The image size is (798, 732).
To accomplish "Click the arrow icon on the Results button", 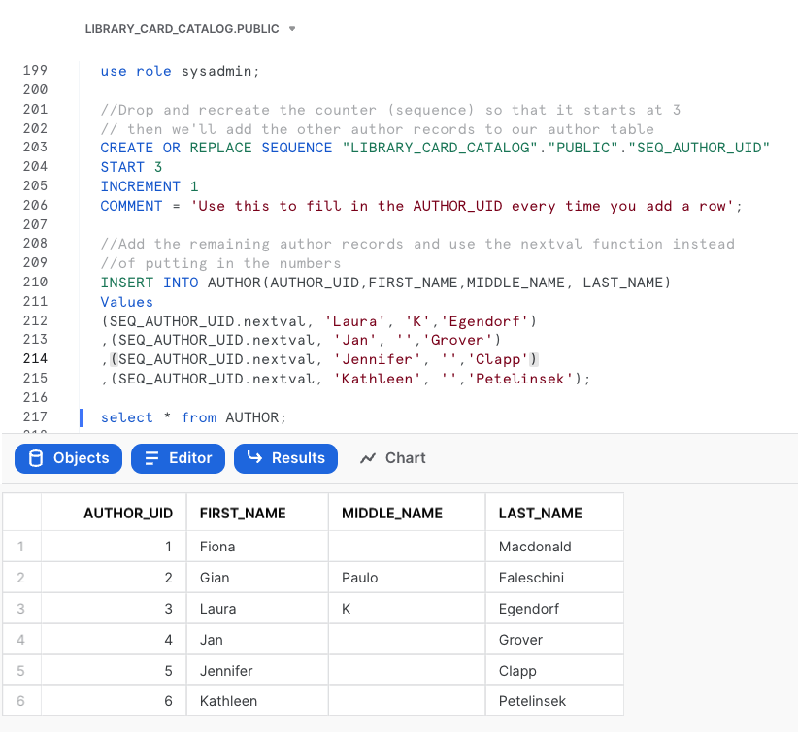I will click(x=254, y=457).
